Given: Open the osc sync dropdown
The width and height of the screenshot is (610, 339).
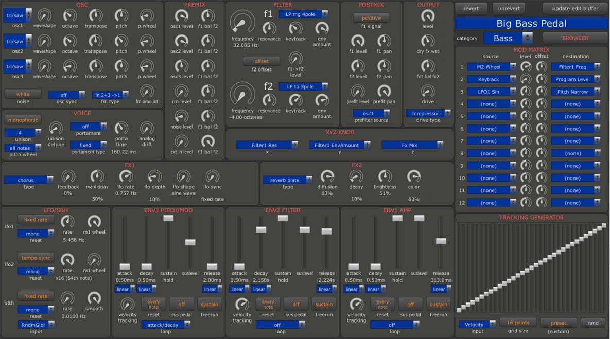Looking at the screenshot, I should (66, 95).
